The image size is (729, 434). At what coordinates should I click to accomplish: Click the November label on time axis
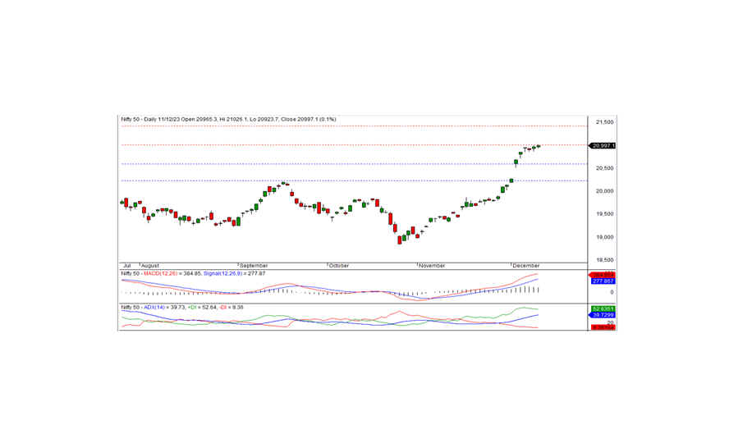click(x=431, y=266)
